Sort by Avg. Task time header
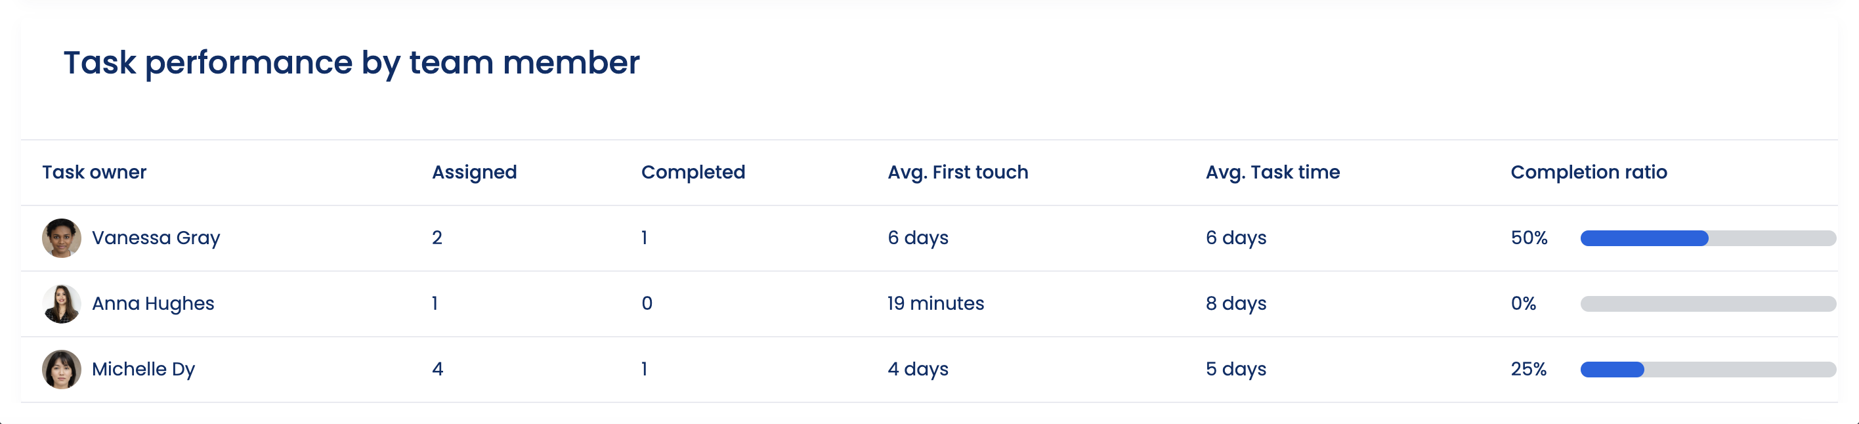 (1272, 173)
